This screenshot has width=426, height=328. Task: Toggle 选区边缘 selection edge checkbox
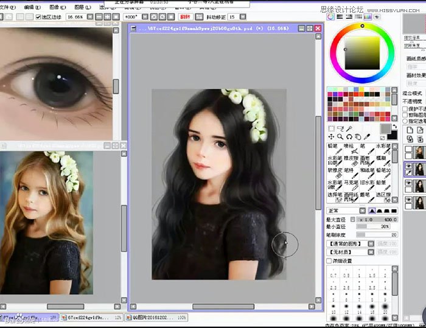point(38,17)
